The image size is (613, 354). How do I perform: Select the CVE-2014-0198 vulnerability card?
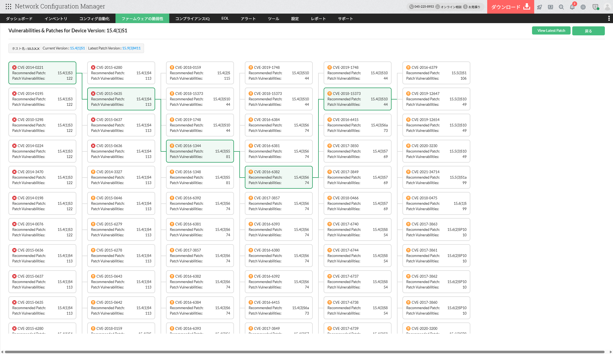42,203
